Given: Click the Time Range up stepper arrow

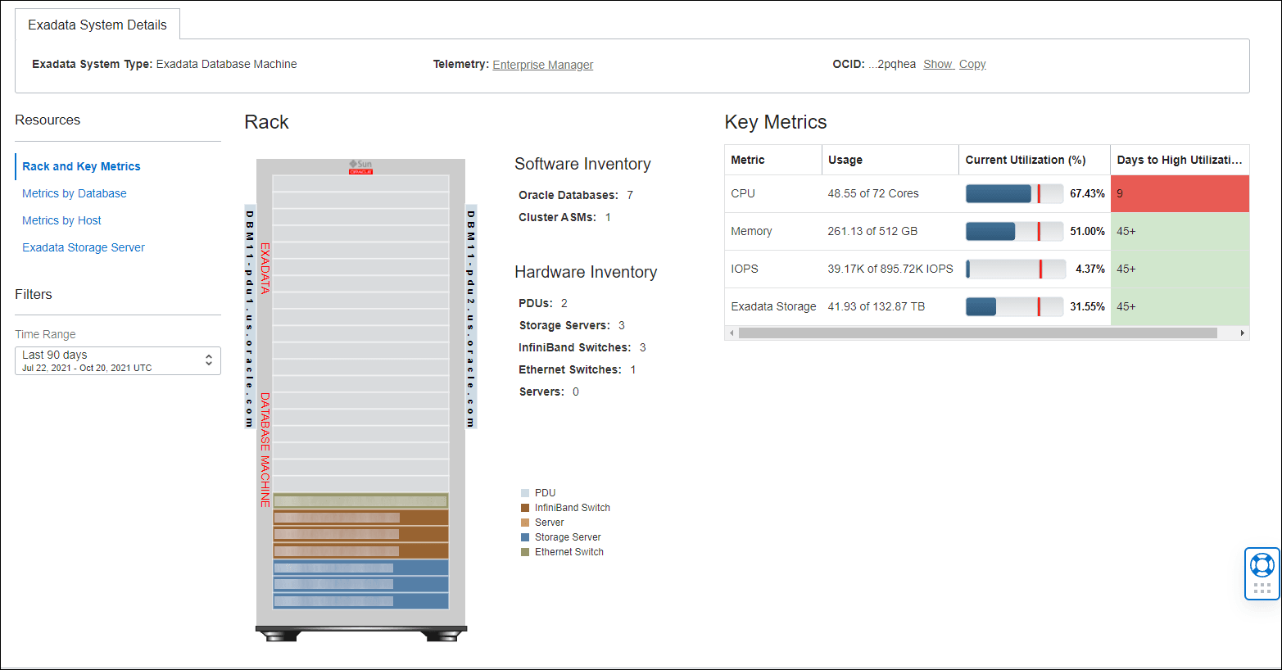Looking at the screenshot, I should click(210, 355).
